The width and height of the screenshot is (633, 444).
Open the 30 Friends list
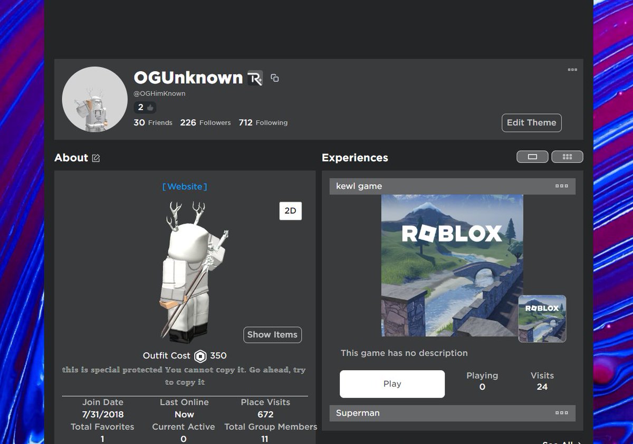coord(153,123)
